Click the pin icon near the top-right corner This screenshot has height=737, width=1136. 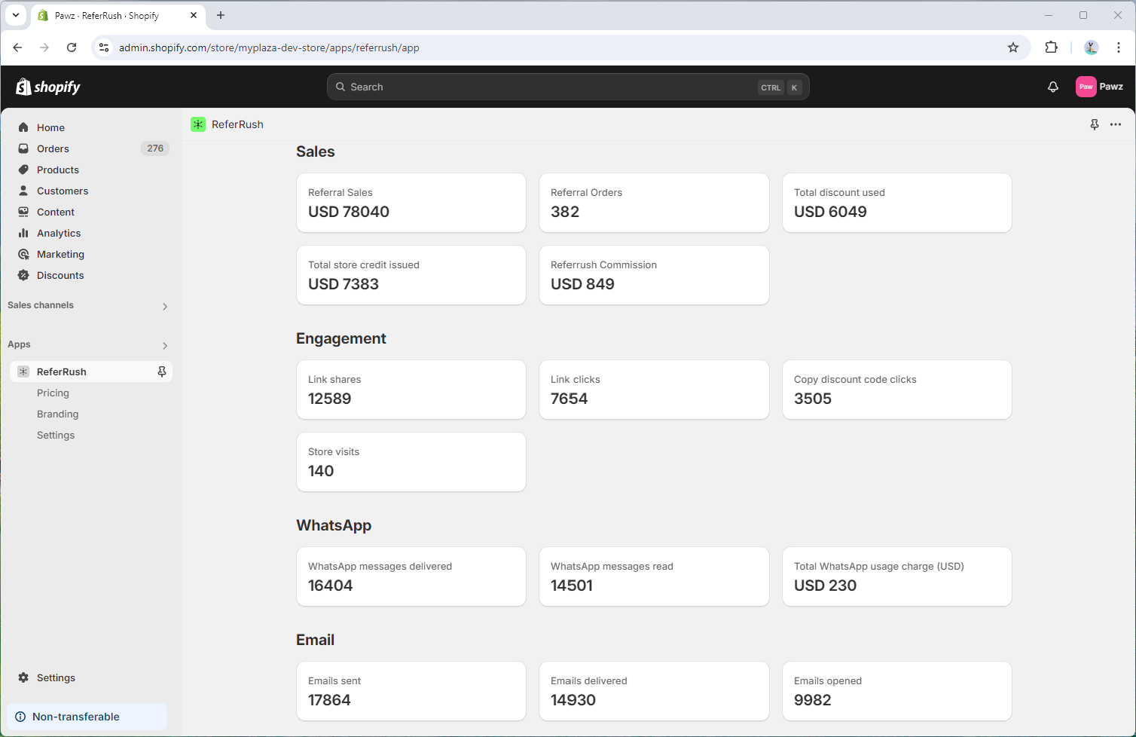[x=1095, y=124]
